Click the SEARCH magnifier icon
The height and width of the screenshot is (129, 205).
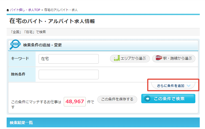pyautogui.click(x=15, y=45)
